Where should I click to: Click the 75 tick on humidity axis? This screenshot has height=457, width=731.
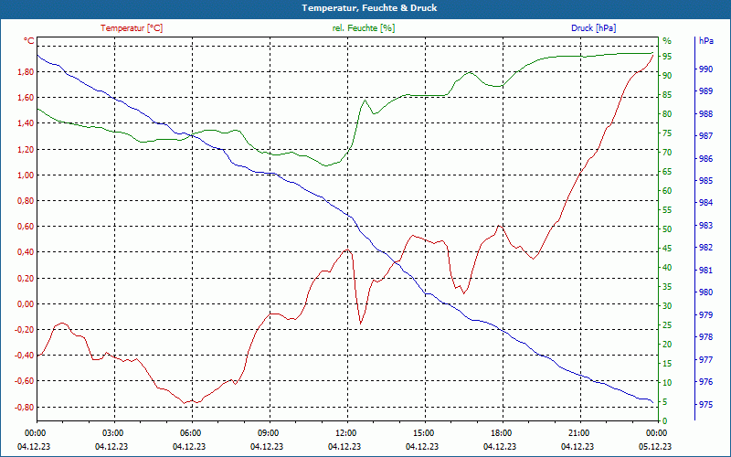667,133
